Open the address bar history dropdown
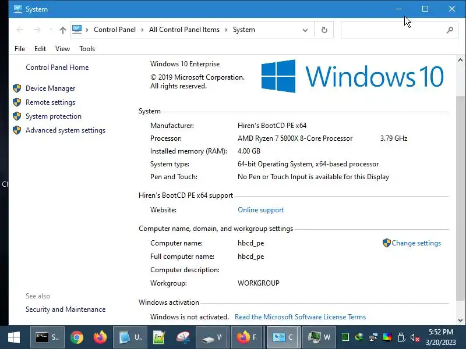This screenshot has width=466, height=349. click(x=305, y=30)
